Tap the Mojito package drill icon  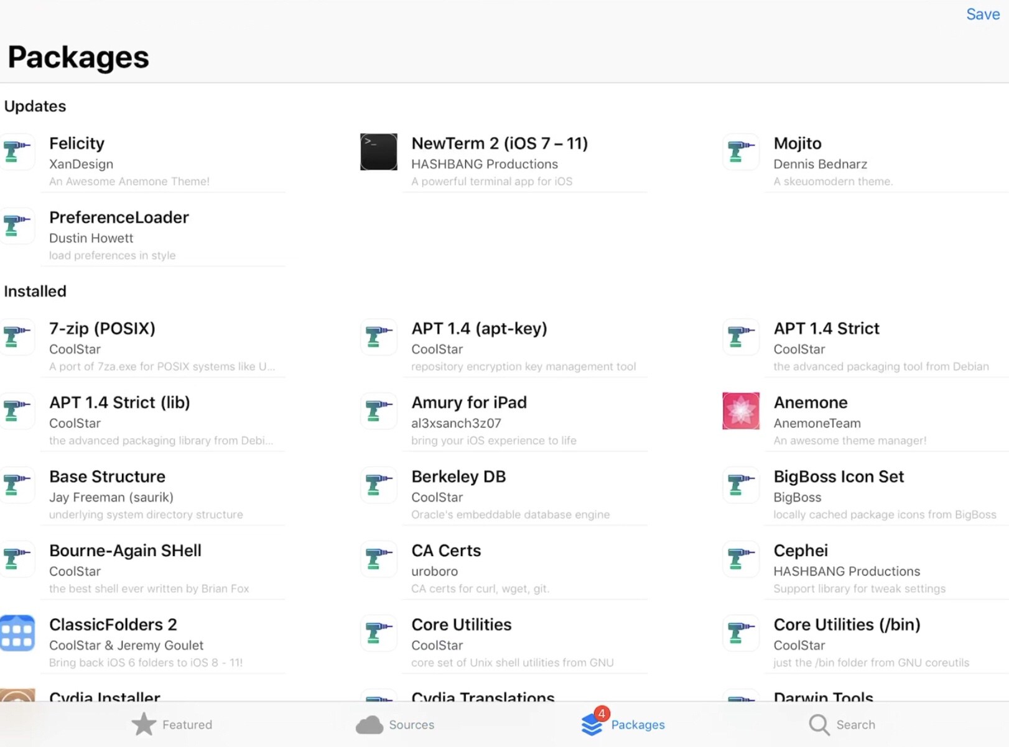click(740, 152)
